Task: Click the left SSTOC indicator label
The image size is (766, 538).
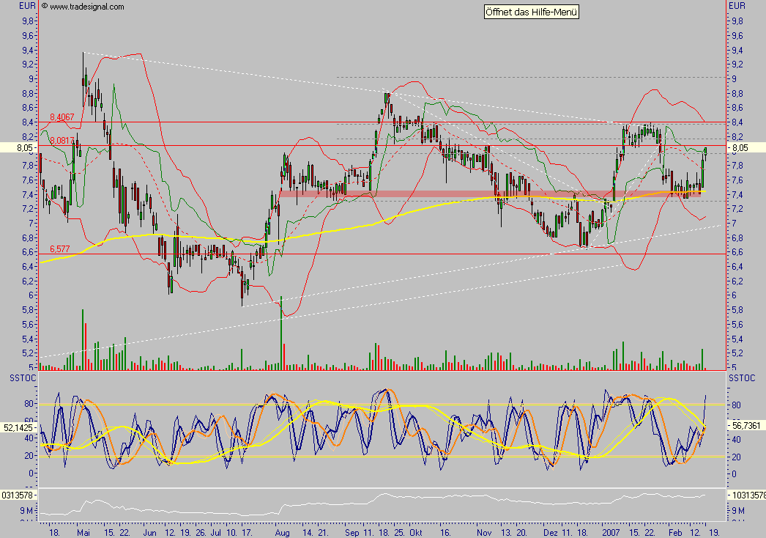Action: point(19,377)
